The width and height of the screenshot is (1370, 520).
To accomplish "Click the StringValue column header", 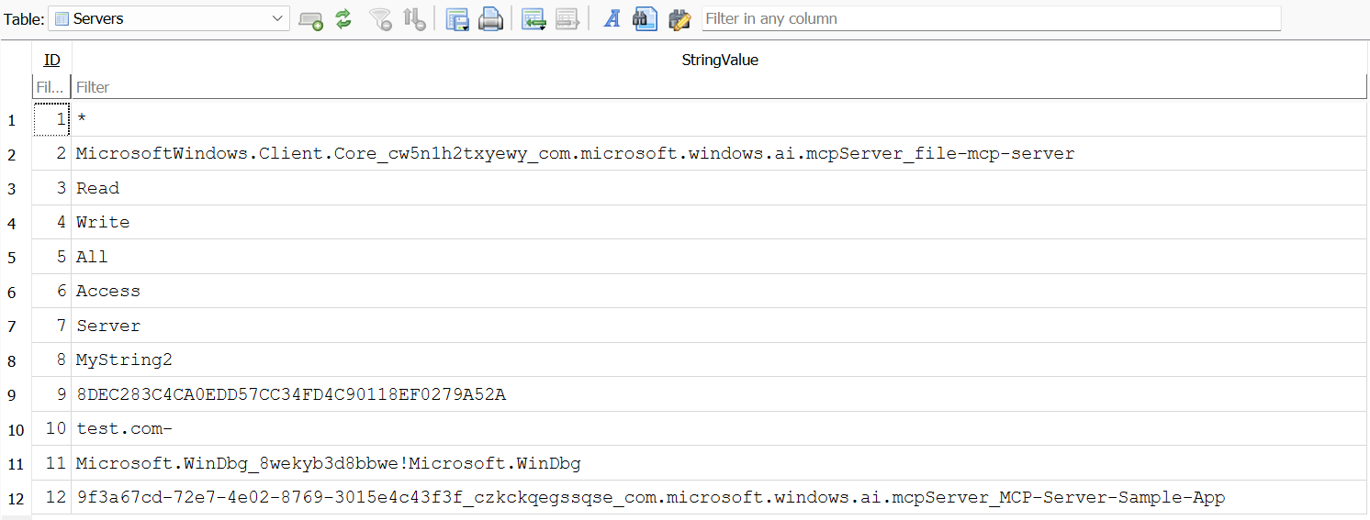I will click(719, 60).
